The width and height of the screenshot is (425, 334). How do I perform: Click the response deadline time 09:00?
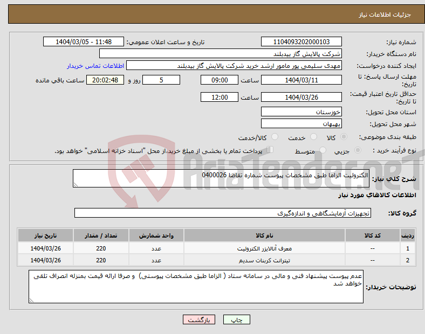(220, 80)
